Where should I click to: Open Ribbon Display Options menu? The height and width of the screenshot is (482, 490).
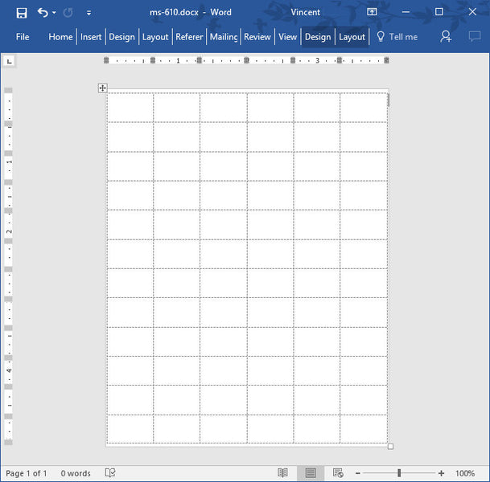point(372,13)
